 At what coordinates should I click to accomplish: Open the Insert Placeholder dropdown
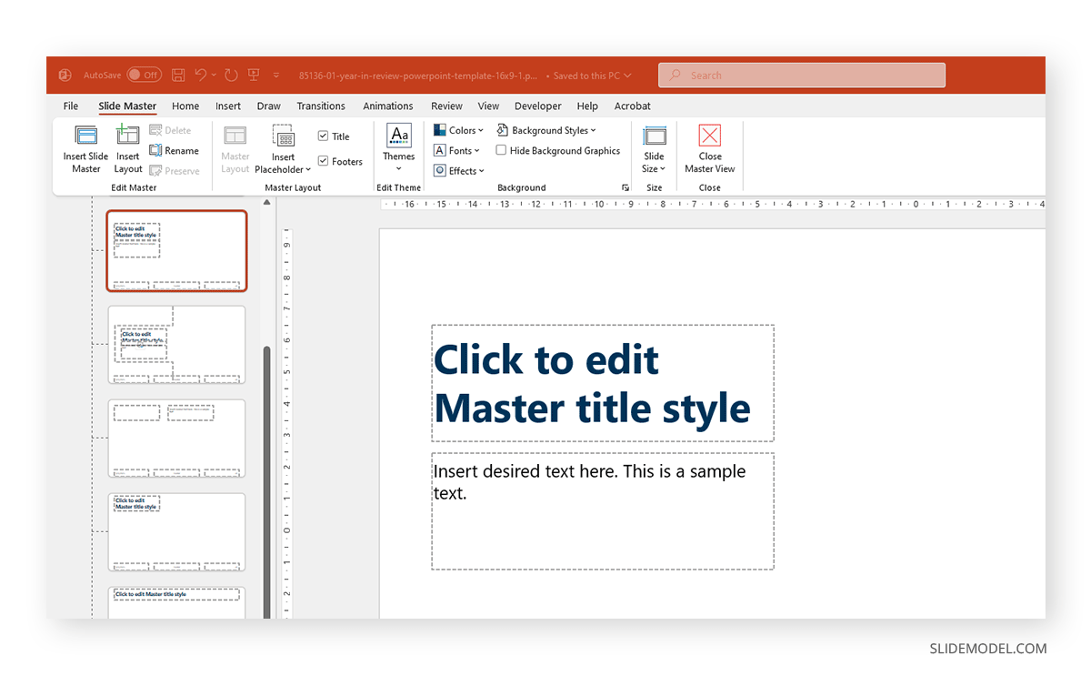click(x=283, y=150)
